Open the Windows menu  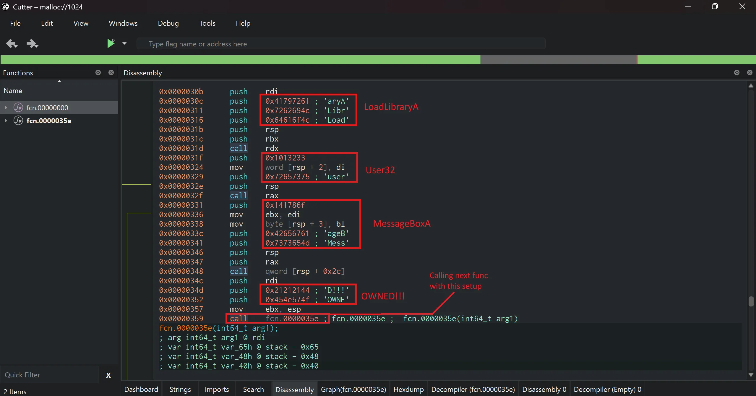(x=123, y=23)
